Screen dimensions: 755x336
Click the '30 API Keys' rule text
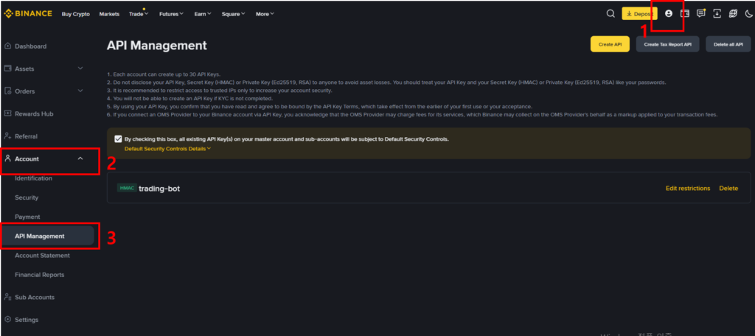pos(163,74)
